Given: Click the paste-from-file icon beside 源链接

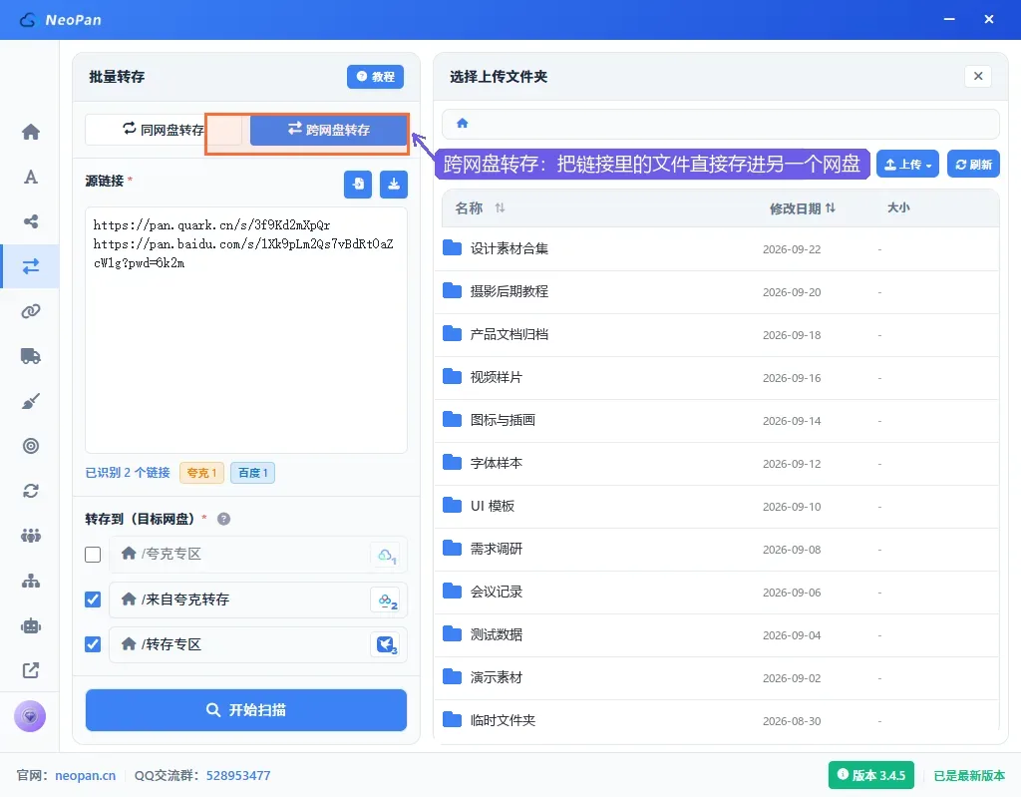Looking at the screenshot, I should pyautogui.click(x=358, y=185).
